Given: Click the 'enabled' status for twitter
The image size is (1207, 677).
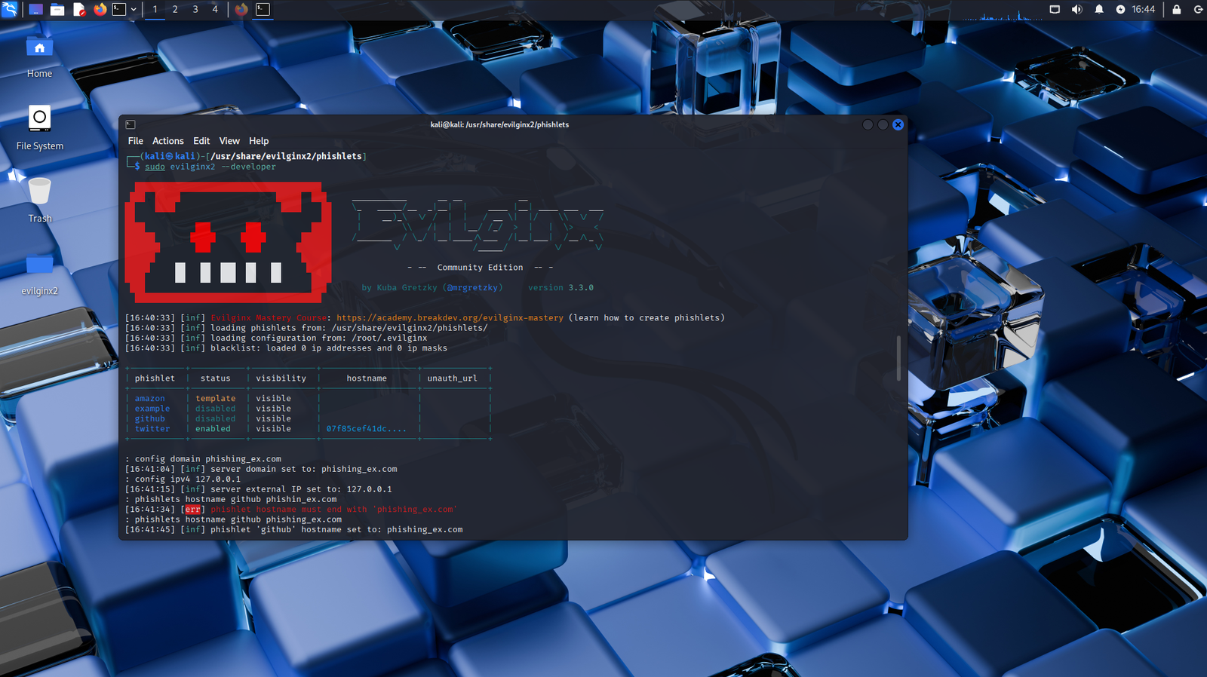Looking at the screenshot, I should coord(213,429).
